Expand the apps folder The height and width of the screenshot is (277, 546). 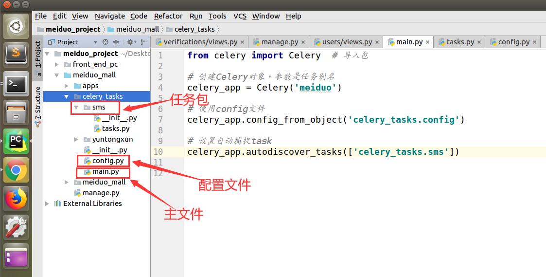tap(67, 86)
